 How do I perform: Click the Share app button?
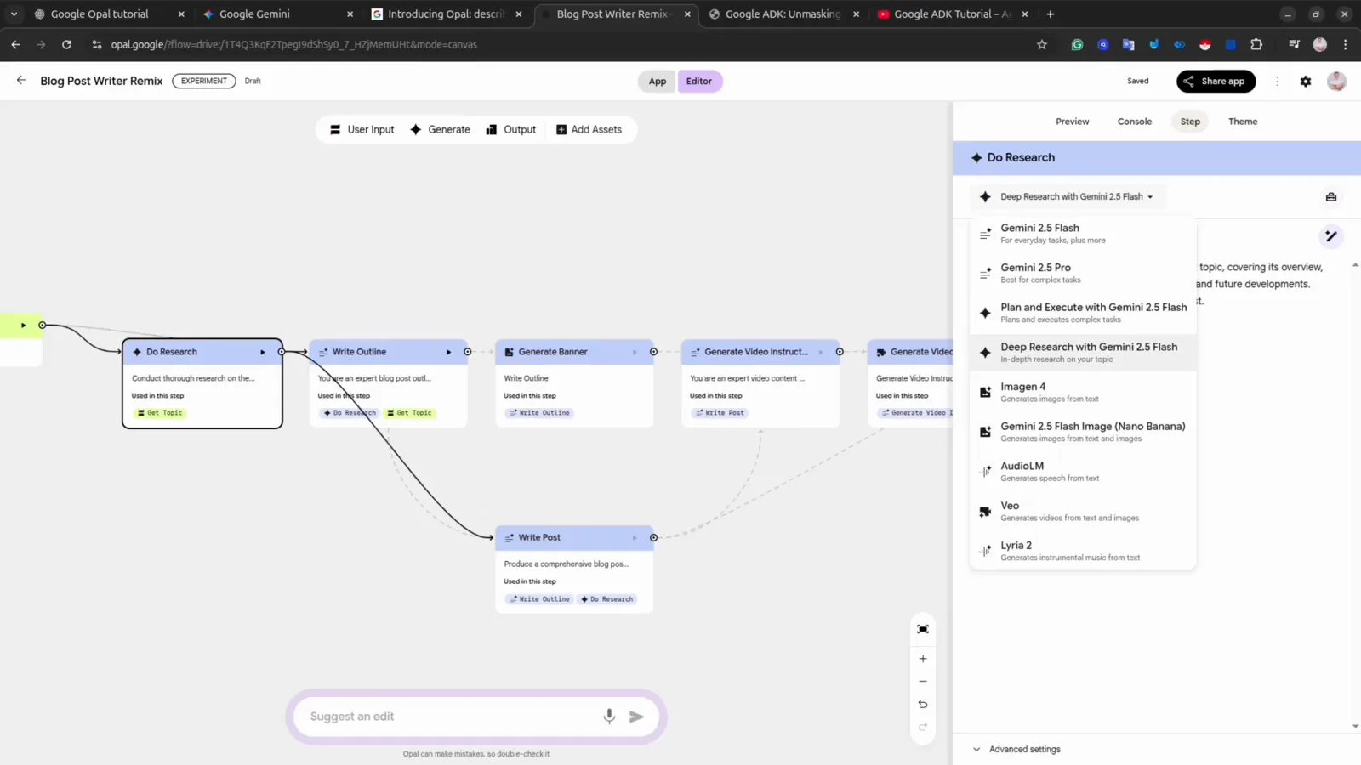pyautogui.click(x=1216, y=82)
